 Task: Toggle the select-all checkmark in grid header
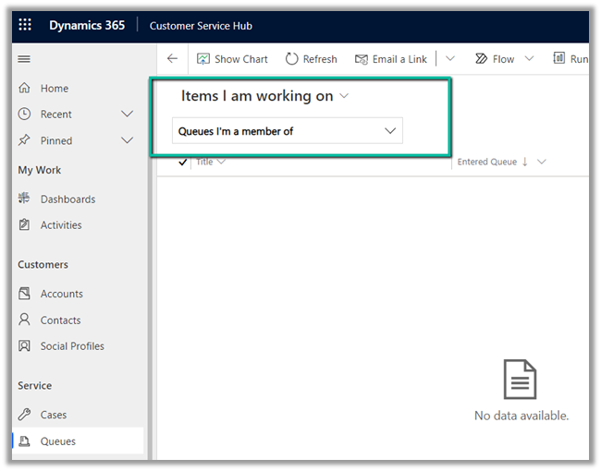[x=183, y=163]
